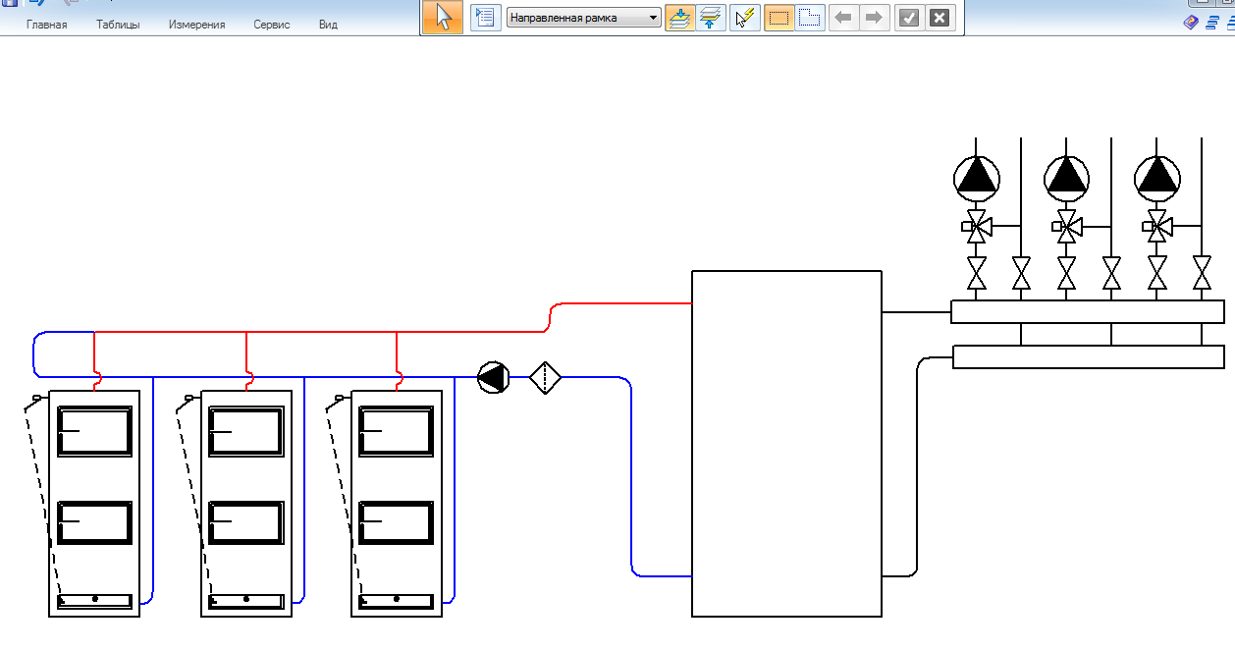Click the right arrow next button
The height and width of the screenshot is (651, 1235).
click(x=875, y=18)
